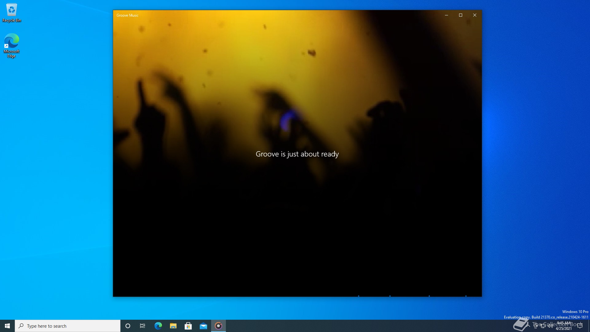Open the volume control speaker icon
590x332 pixels.
click(x=550, y=326)
